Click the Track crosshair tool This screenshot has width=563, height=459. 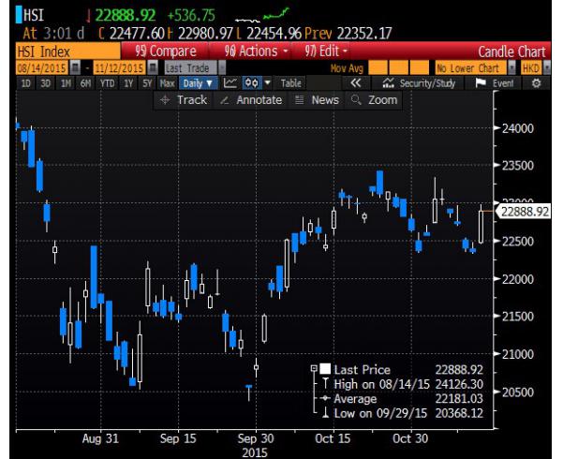click(184, 100)
